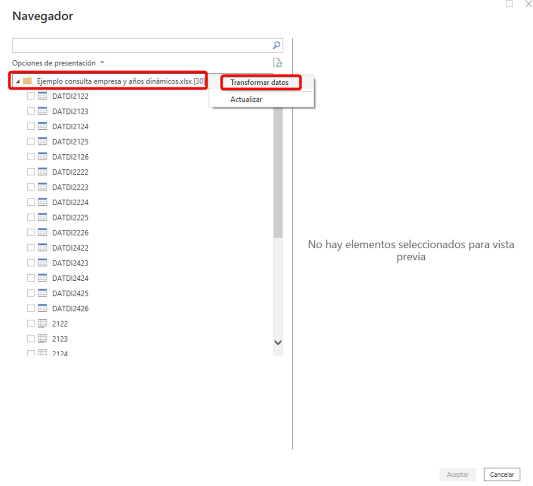
Task: Click the DATDI2225 table icon
Action: [x=43, y=217]
